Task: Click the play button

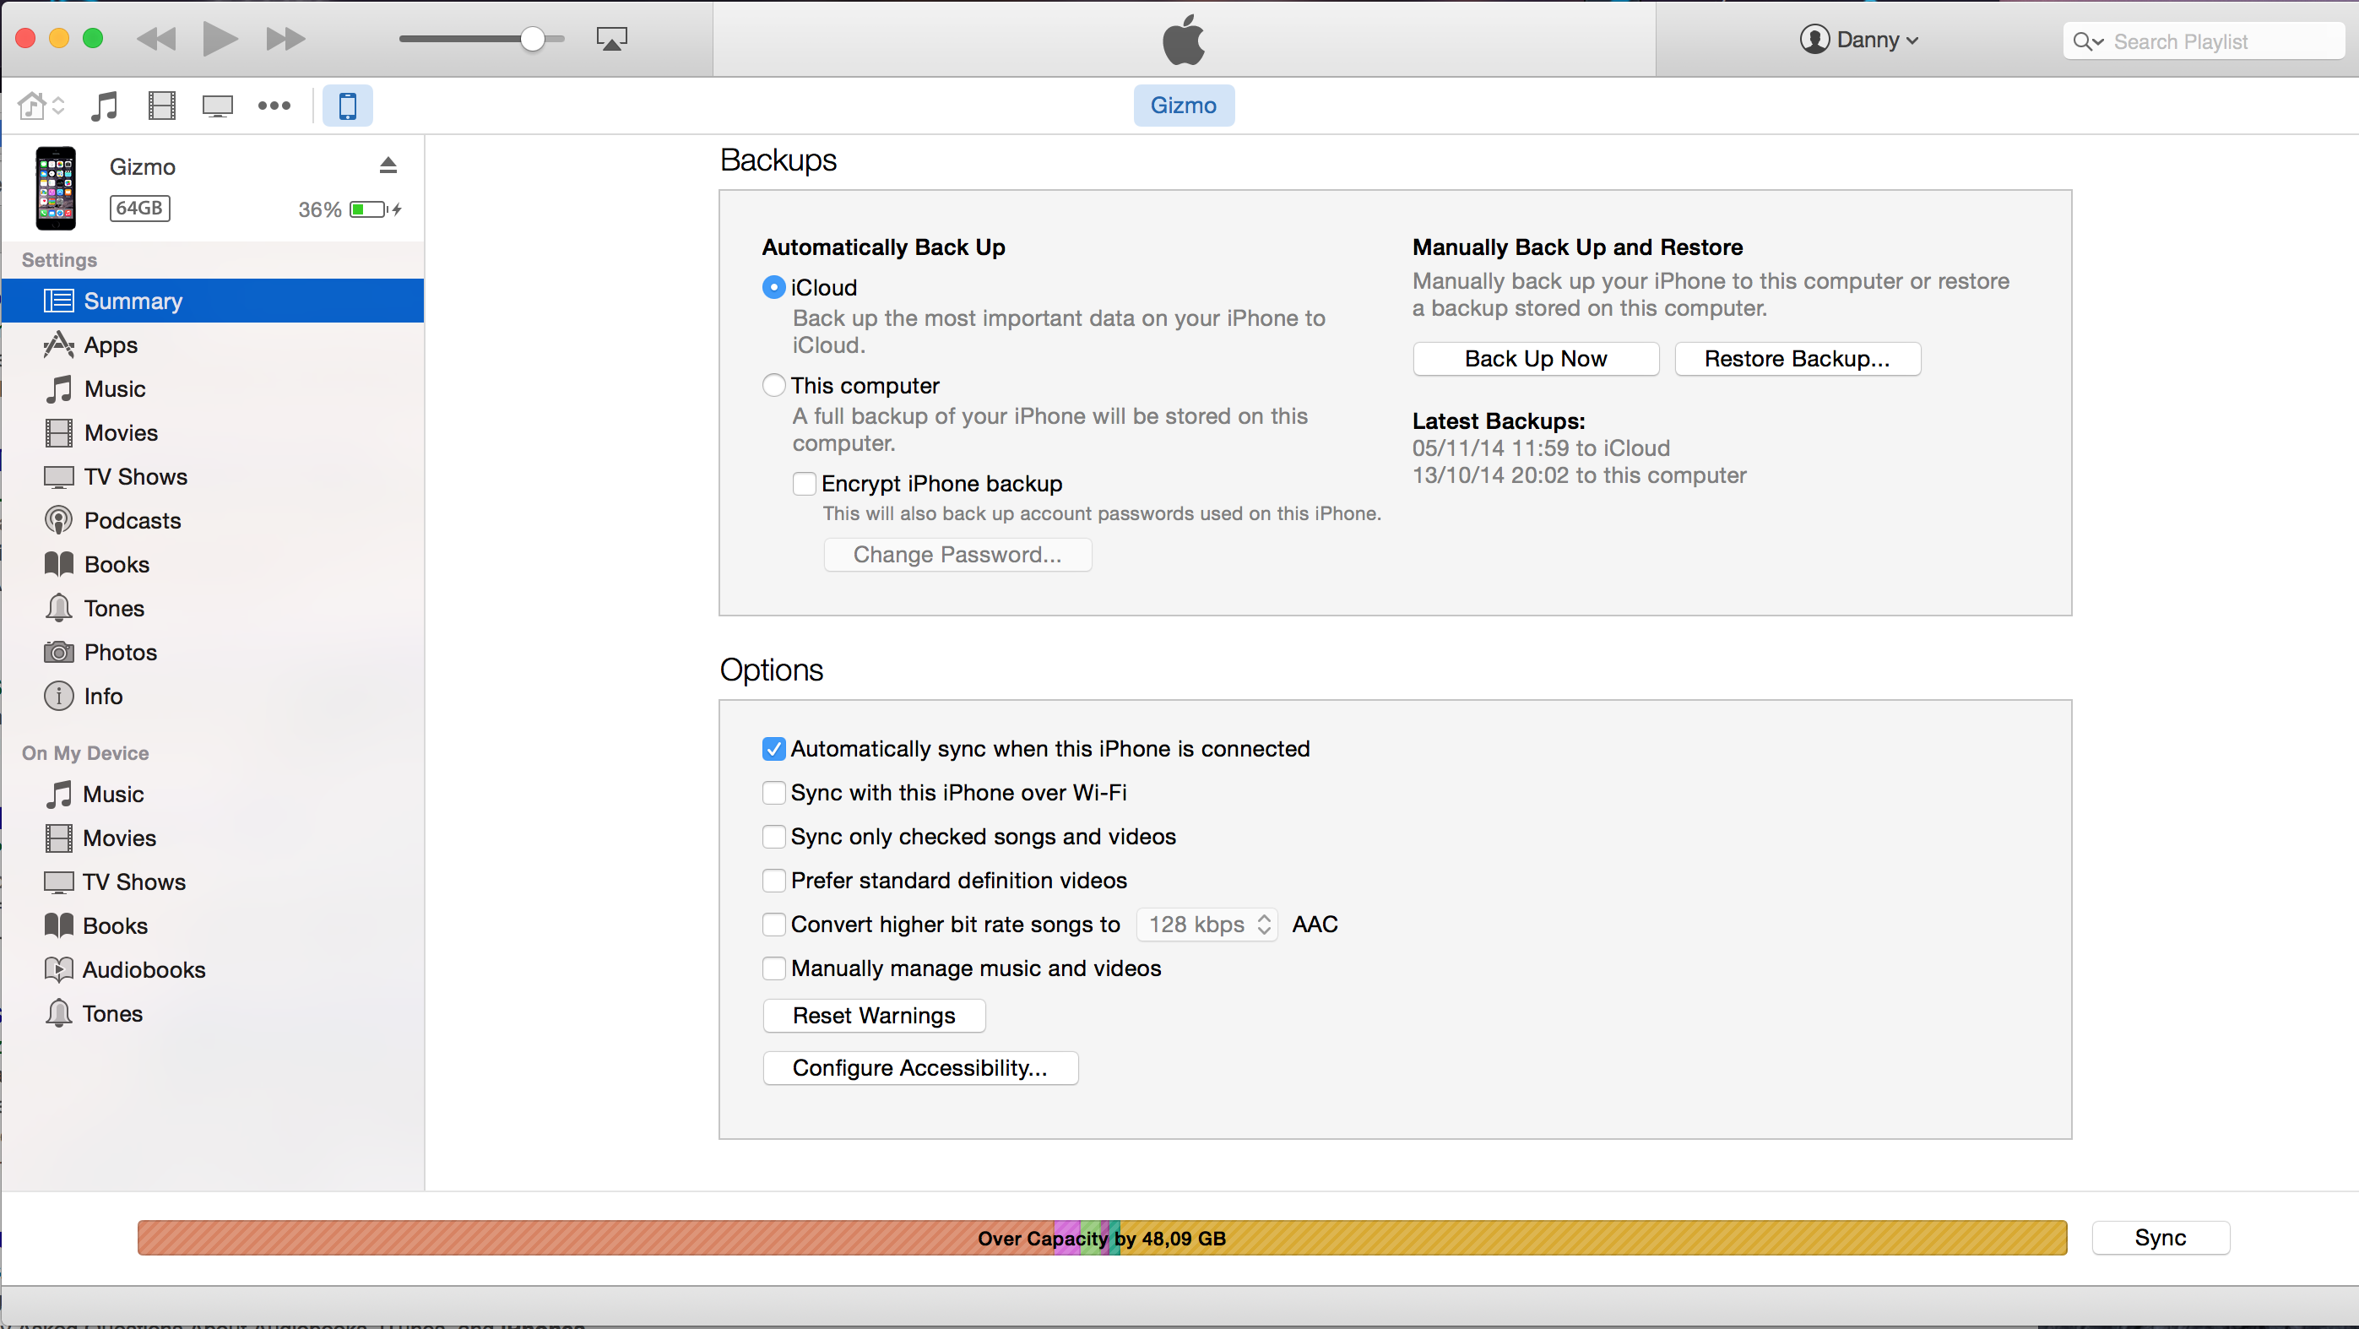Action: pyautogui.click(x=220, y=39)
